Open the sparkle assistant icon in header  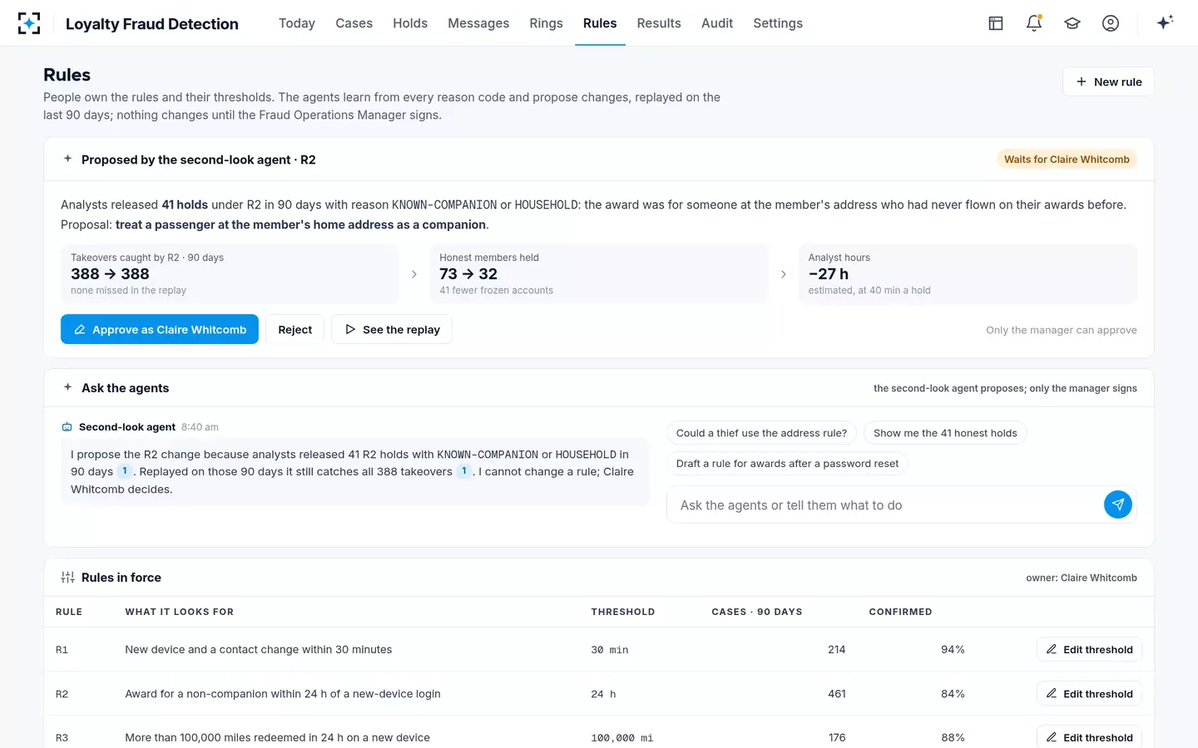coord(1165,22)
